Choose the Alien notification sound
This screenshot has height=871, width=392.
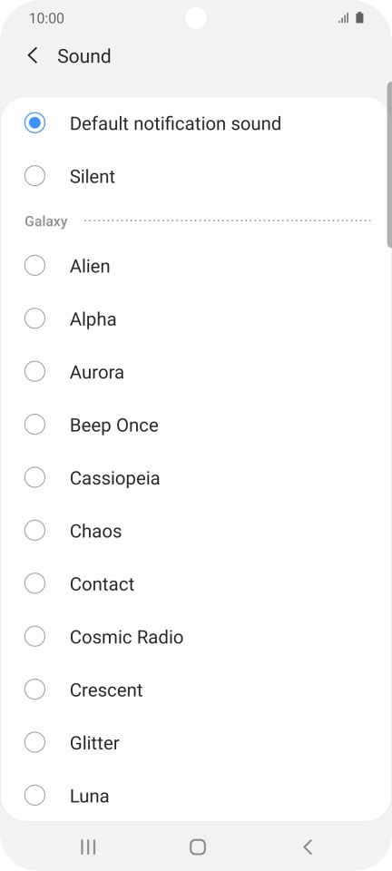tap(34, 266)
